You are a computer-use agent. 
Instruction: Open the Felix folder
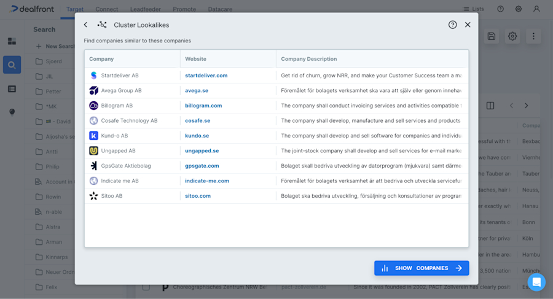tap(46, 287)
